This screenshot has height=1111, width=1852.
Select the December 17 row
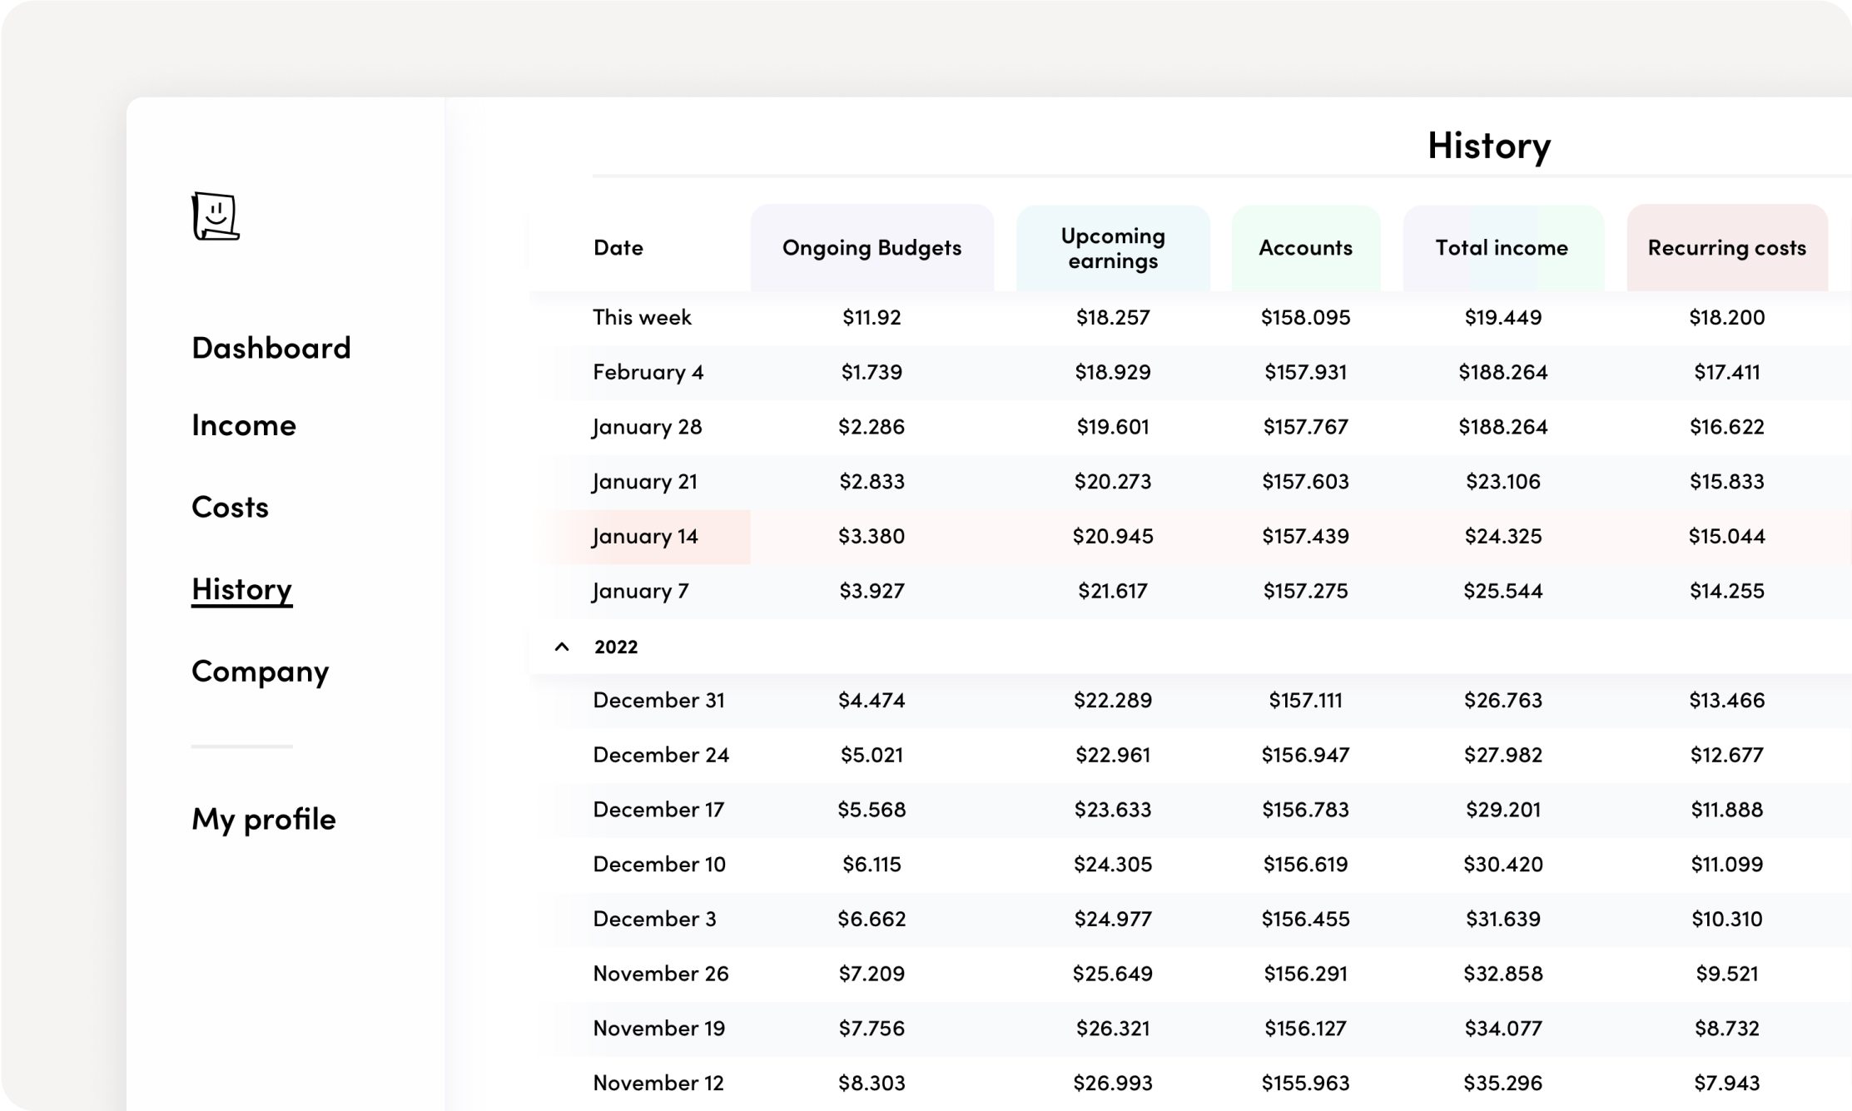(x=1190, y=810)
